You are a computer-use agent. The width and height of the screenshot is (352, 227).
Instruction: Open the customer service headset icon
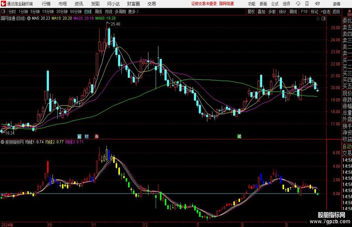point(298,4)
